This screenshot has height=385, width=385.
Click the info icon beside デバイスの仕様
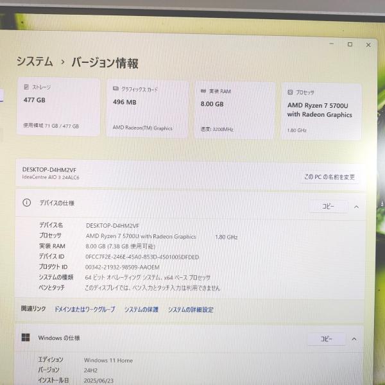pos(26,203)
